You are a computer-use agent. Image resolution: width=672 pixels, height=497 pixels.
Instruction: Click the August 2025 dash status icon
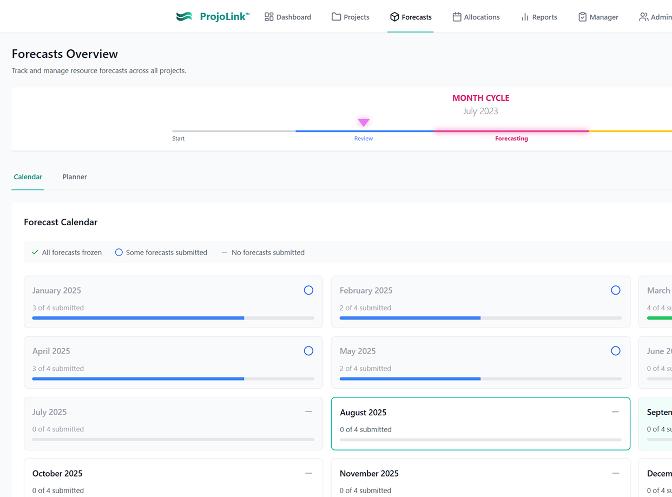coord(615,412)
